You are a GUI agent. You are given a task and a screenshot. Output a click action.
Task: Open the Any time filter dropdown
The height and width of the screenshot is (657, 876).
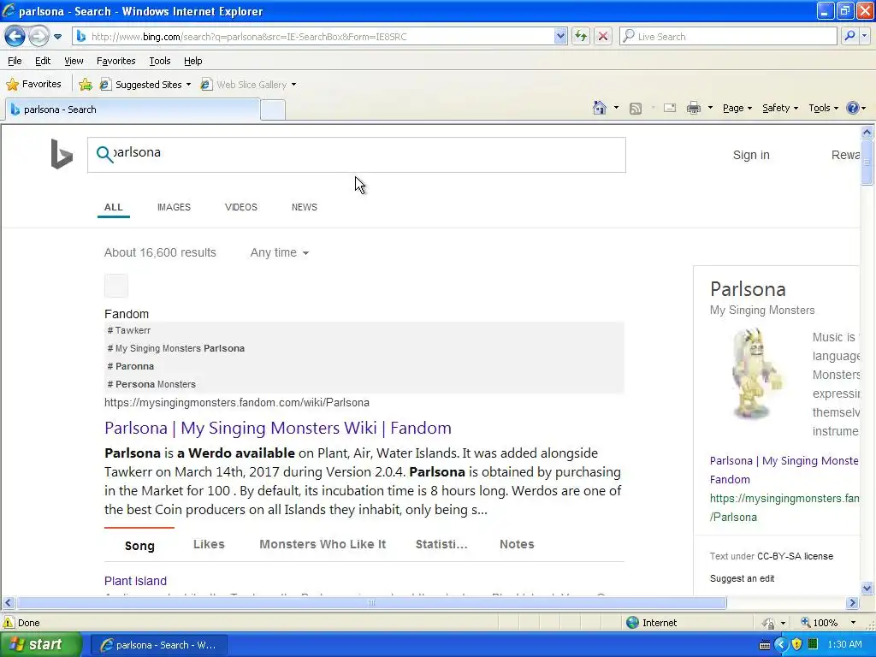[280, 252]
